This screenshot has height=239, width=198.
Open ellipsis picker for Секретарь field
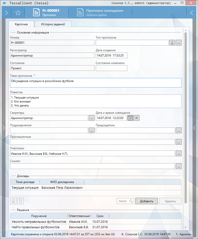tap(92, 118)
